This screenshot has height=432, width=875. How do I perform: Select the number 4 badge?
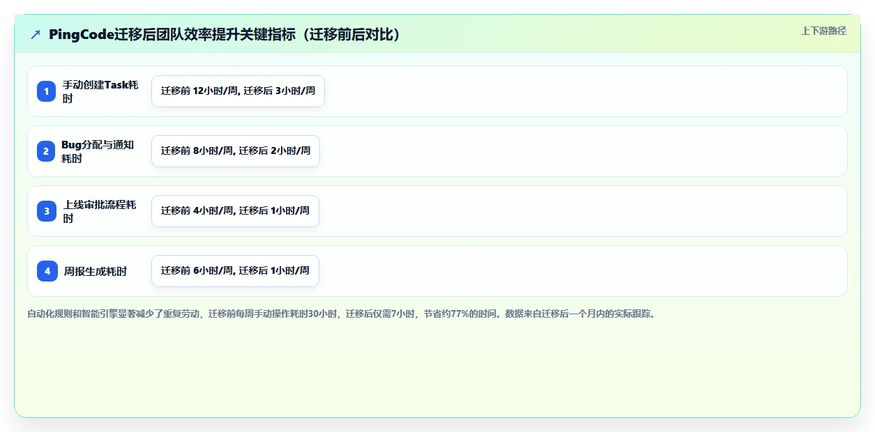[x=47, y=270]
